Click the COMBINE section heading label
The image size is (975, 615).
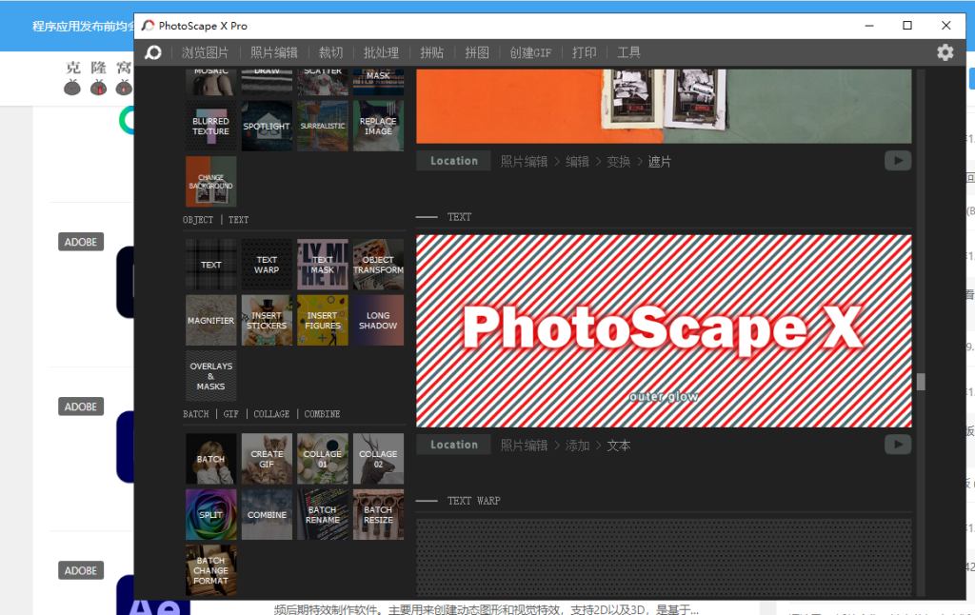coord(322,414)
